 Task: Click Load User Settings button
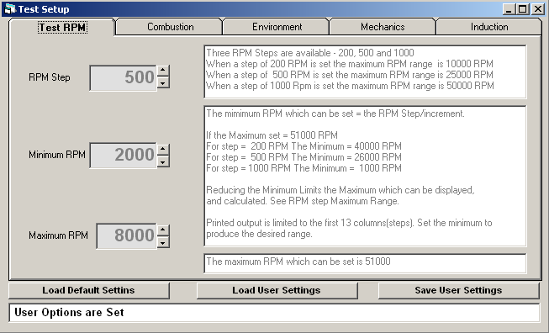click(277, 291)
